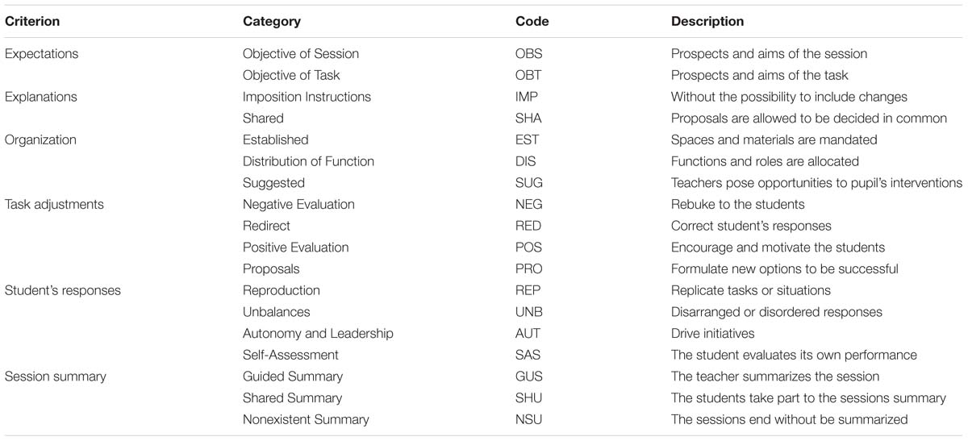Screen dimensions: 968x441
Task: Click the Distribution of Function category
Action: (x=308, y=161)
